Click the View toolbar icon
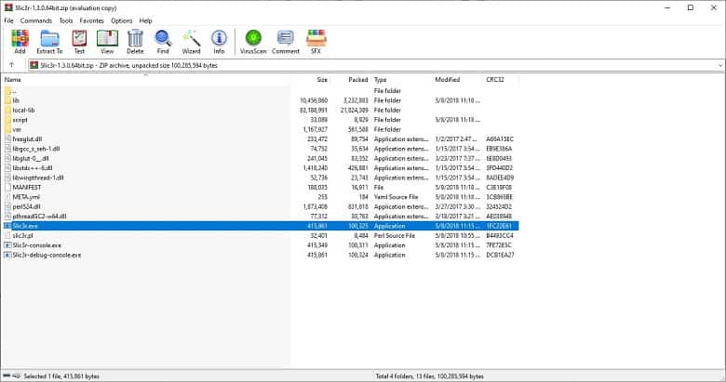This screenshot has width=726, height=382. [107, 42]
